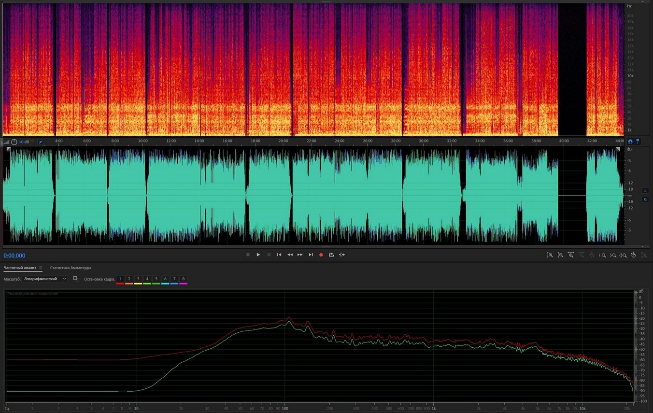Image resolution: width=653 pixels, height=413 pixels.
Task: Click the Stop playback button
Action: click(x=248, y=255)
